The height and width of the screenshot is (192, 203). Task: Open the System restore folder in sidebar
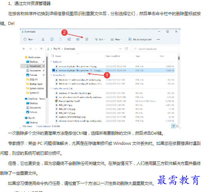tap(35, 89)
